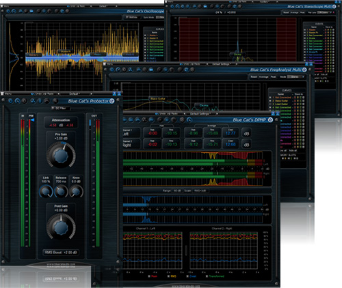Open the Mode dropdown in FreqAnalyst Multi
Image resolution: width=342 pixels, height=288 pixels.
coord(295,77)
